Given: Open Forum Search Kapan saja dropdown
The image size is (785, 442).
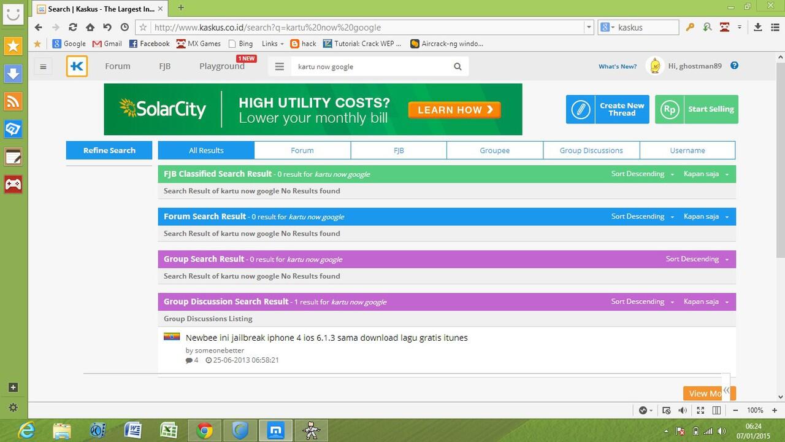Looking at the screenshot, I should pos(706,216).
